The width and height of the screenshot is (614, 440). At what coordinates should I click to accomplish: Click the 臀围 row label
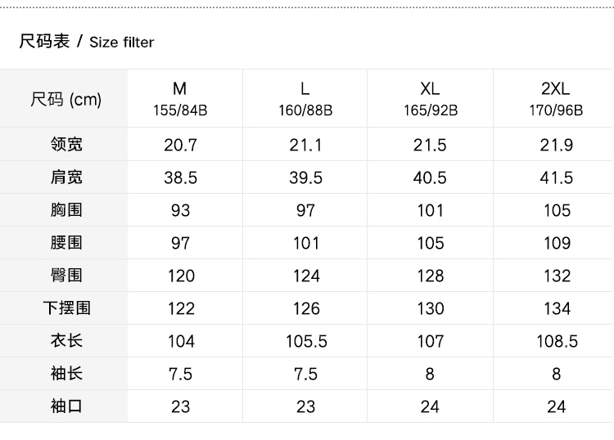[66, 276]
